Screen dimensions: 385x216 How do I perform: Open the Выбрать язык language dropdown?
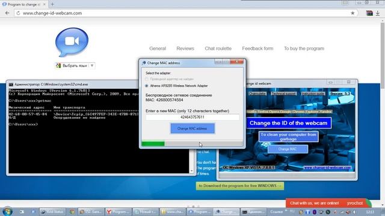point(75,65)
